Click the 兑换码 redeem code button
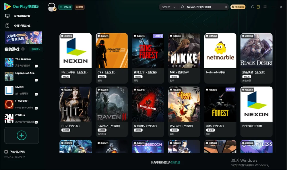The height and width of the screenshot is (170, 287). tap(65, 7)
